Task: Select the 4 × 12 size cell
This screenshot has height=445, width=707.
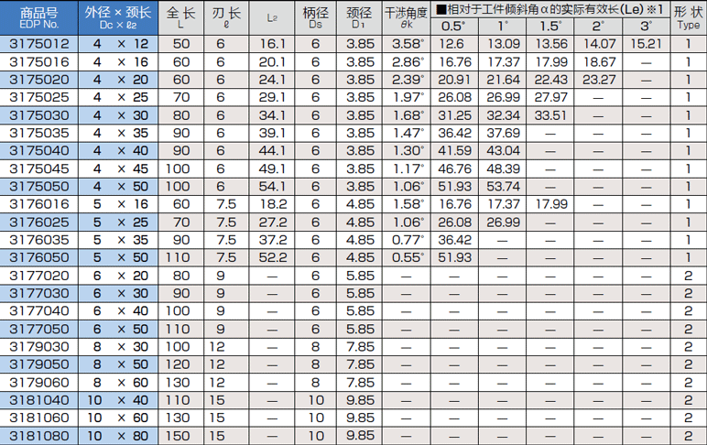Action: [118, 44]
